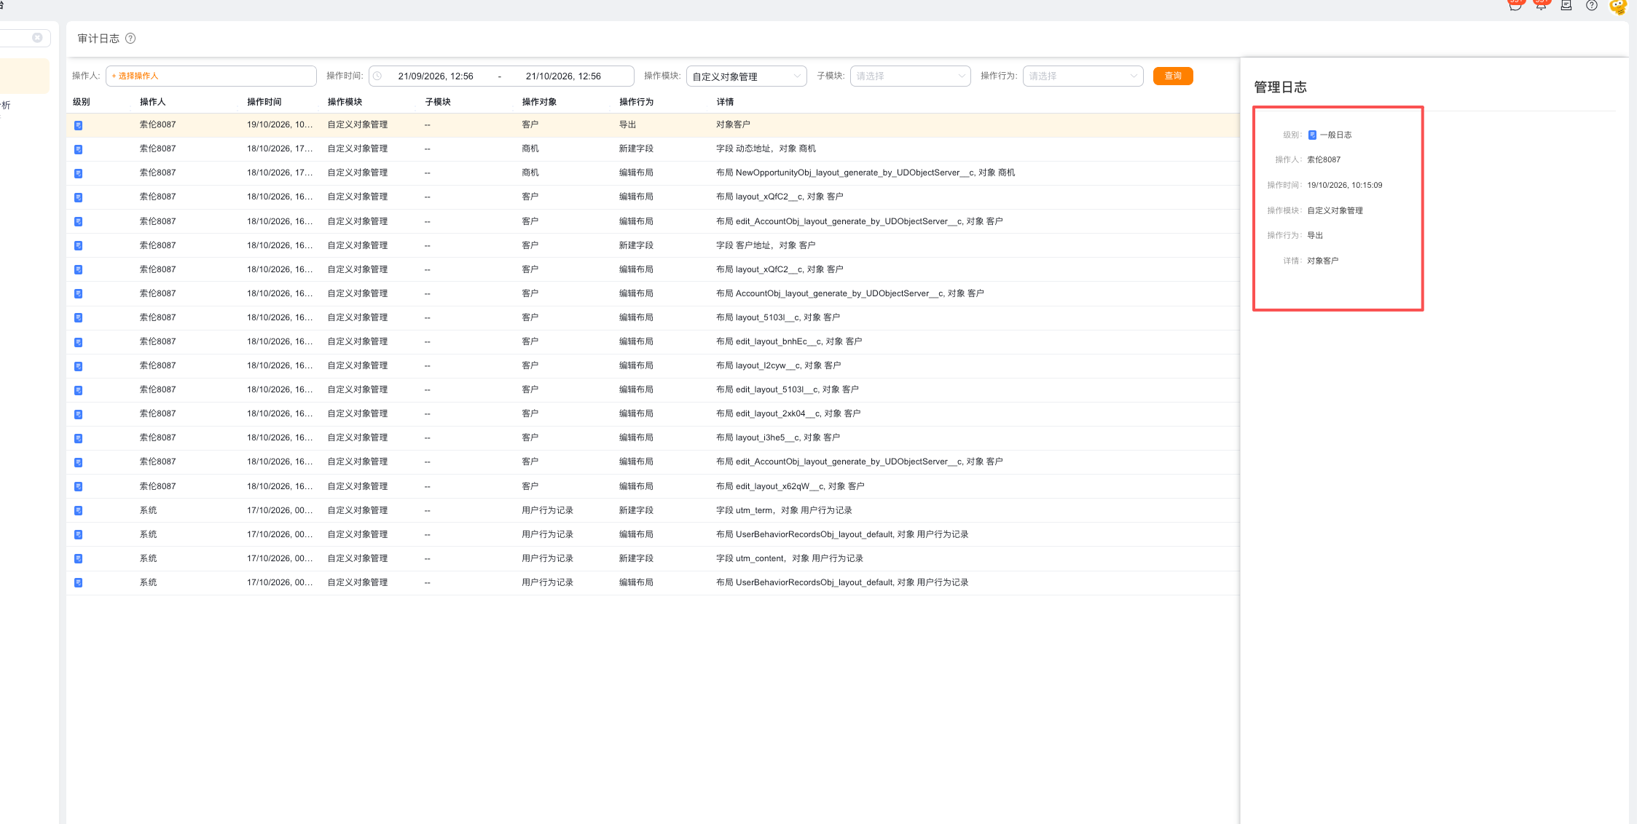Select the row with layout_5103l__c without edit prefix
1637x824 pixels.
click(653, 317)
